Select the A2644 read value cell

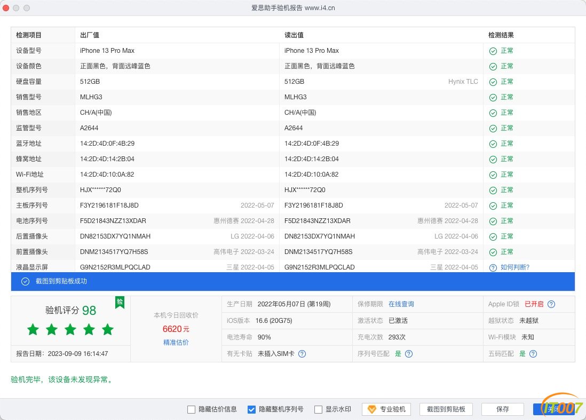(294, 128)
